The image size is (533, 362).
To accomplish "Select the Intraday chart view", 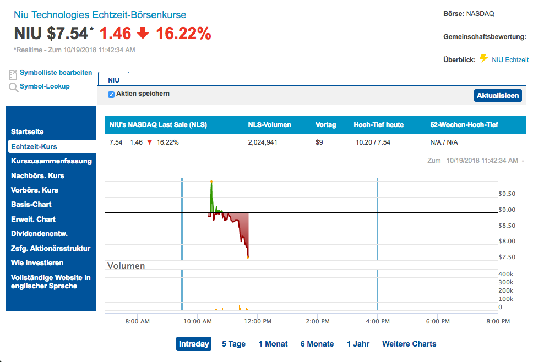I will [x=194, y=344].
